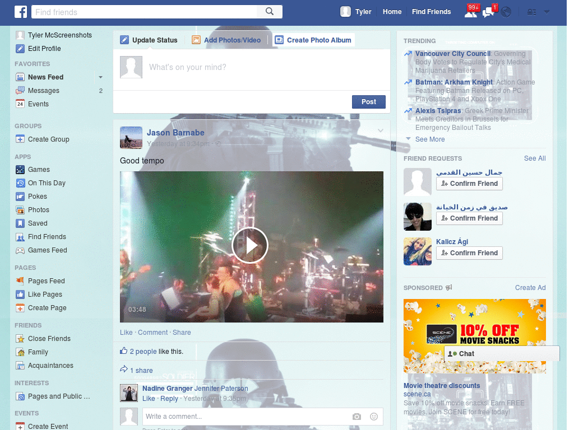The image size is (574, 430).
Task: Open Jason Barnabe's profile link
Action: (175, 133)
